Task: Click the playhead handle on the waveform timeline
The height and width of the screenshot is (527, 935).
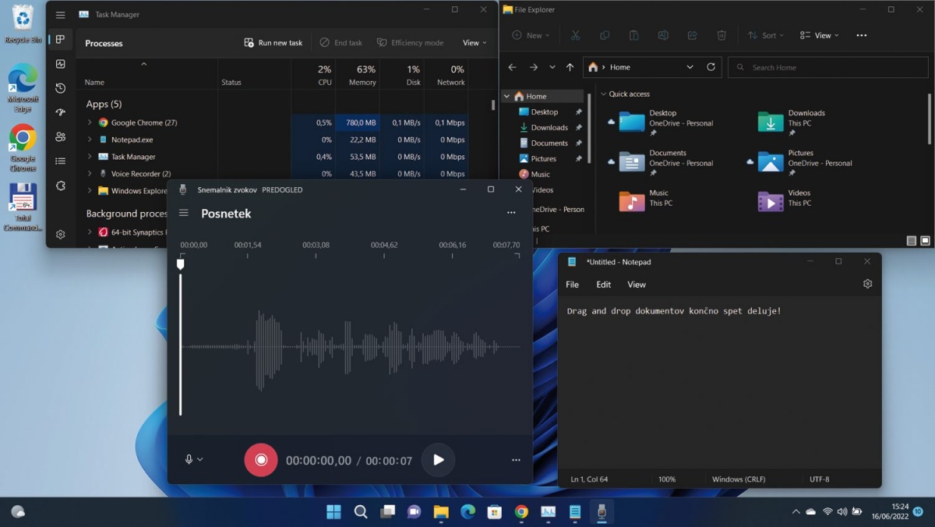Action: (180, 264)
